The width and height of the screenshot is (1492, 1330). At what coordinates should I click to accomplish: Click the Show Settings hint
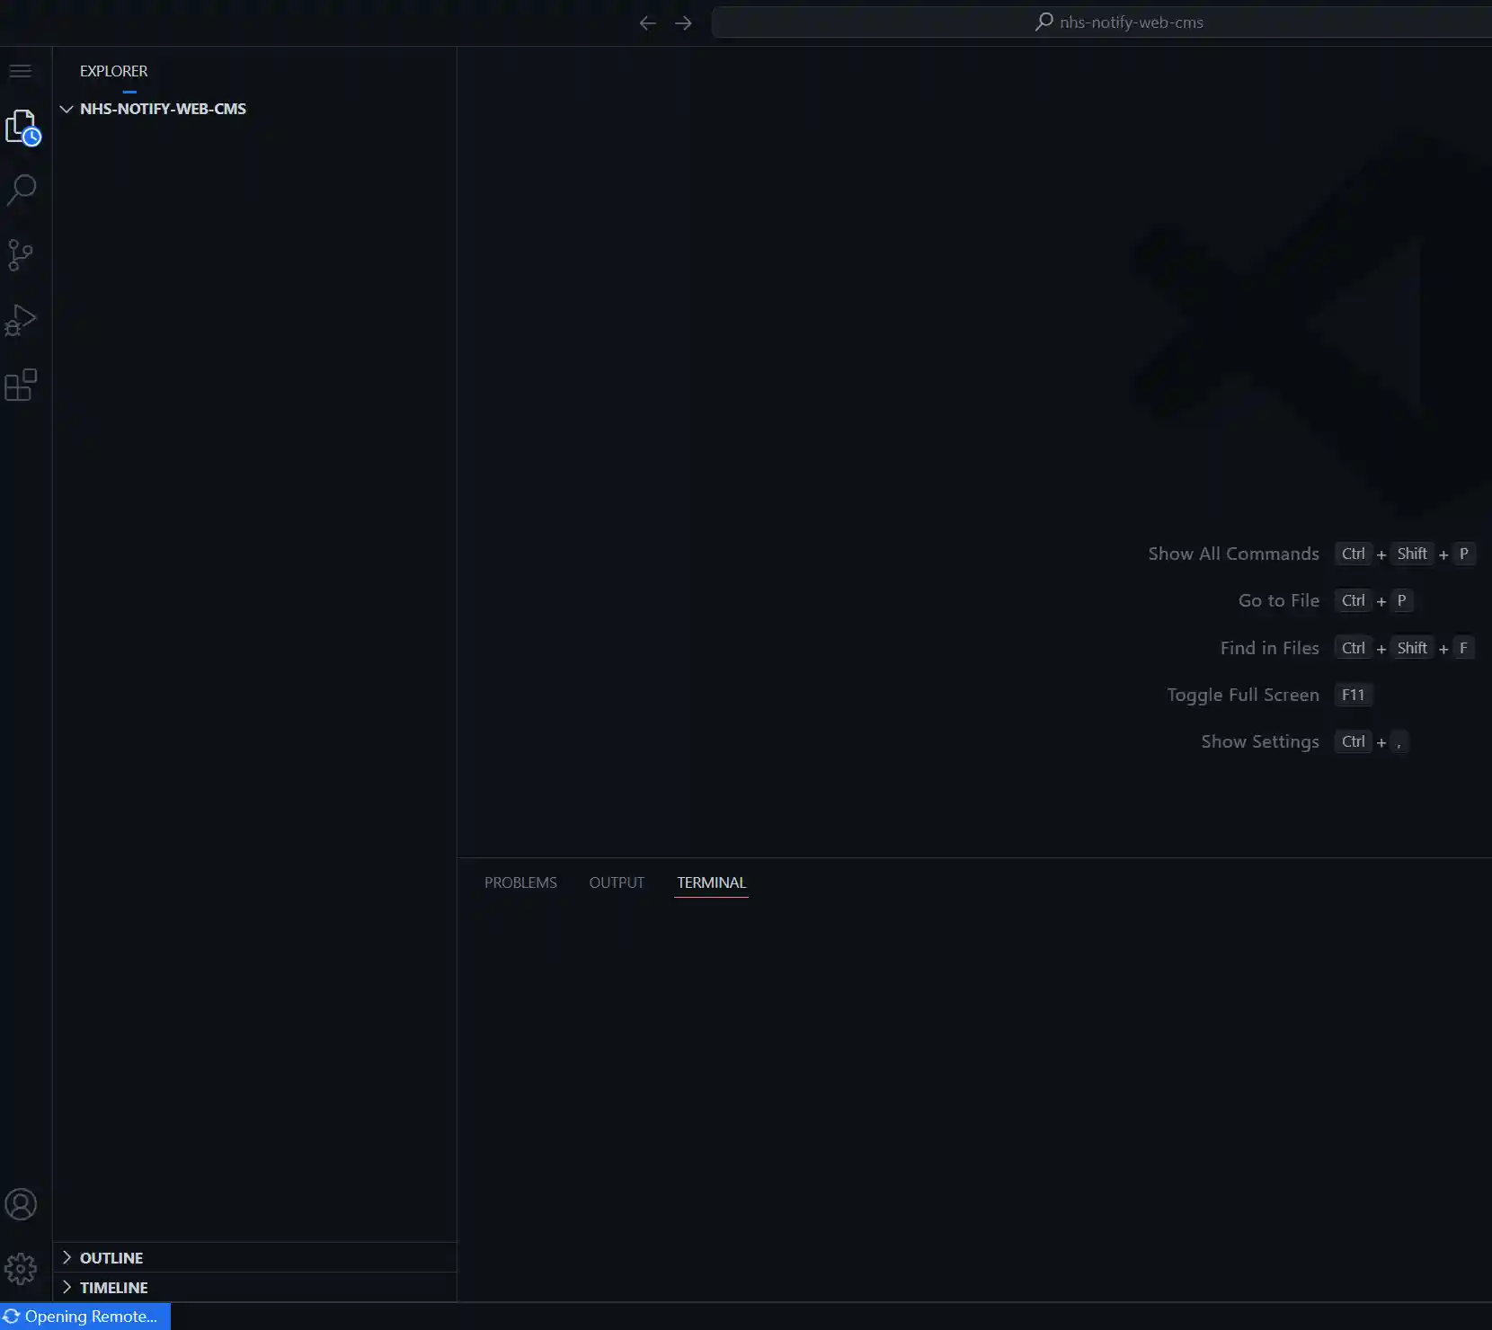pos(1260,741)
